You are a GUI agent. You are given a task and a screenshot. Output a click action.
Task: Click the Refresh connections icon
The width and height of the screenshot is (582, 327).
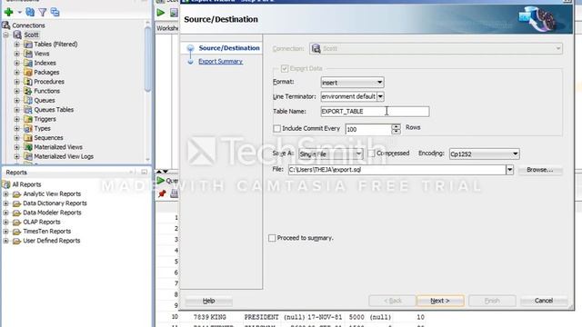30,12
